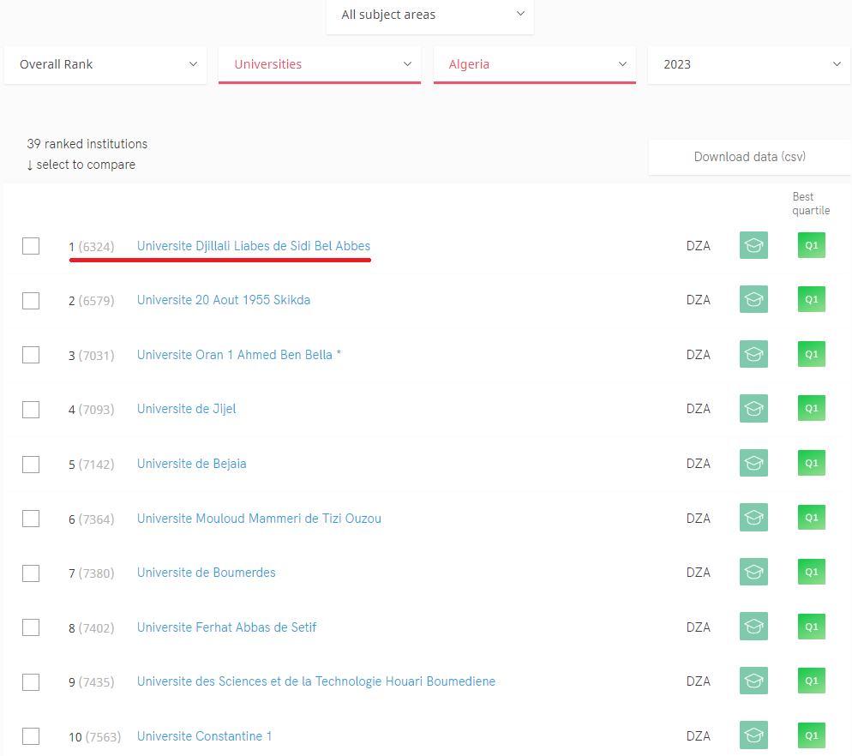Select the Universite Constantine 1 checkbox
852x756 pixels.
click(31, 736)
